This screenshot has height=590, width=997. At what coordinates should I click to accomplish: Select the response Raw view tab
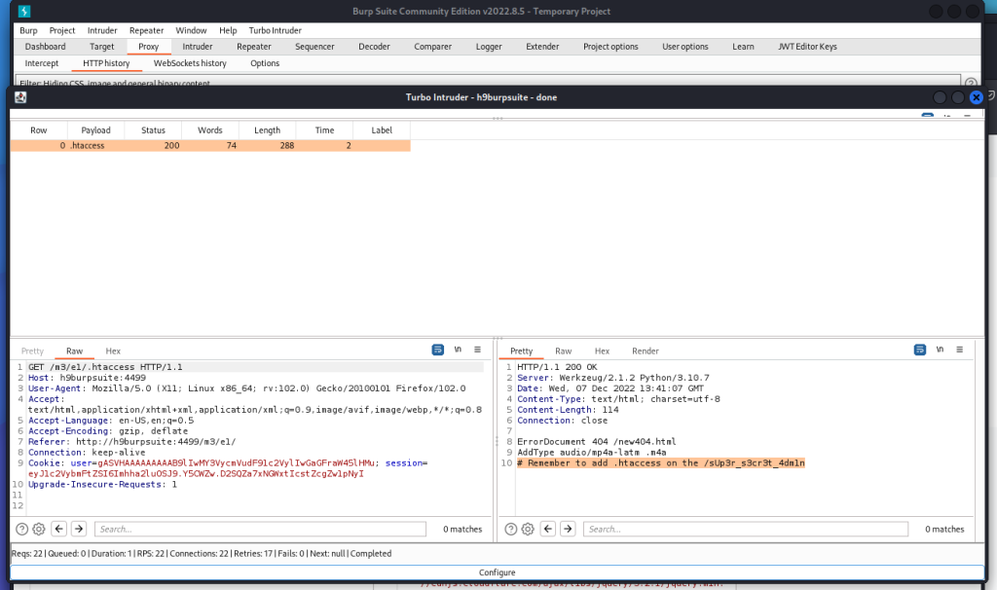pos(564,350)
